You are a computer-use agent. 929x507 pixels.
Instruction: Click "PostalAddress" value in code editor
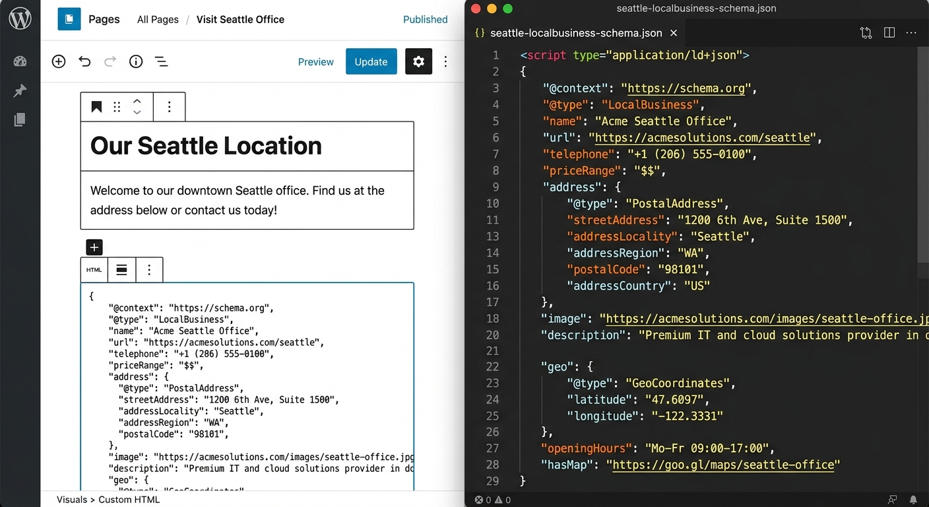(674, 203)
